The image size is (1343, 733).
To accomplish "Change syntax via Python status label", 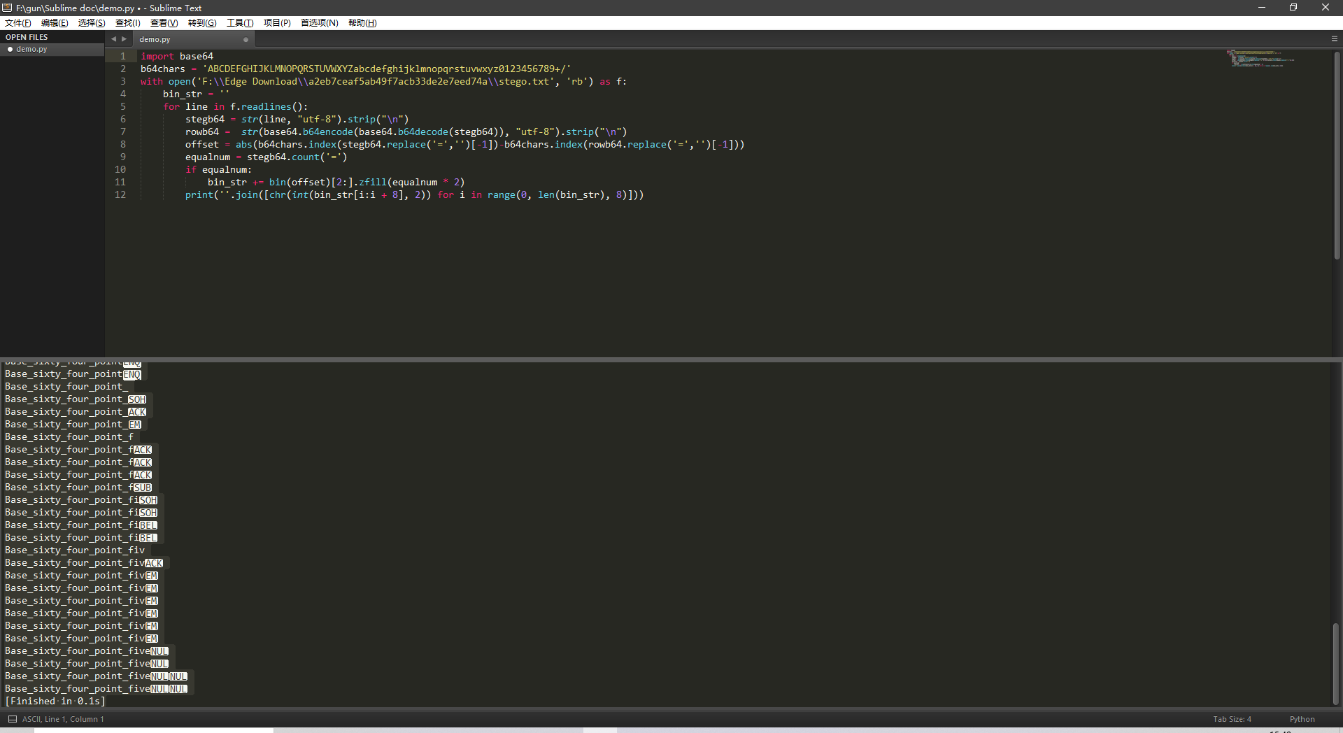I will [1302, 719].
